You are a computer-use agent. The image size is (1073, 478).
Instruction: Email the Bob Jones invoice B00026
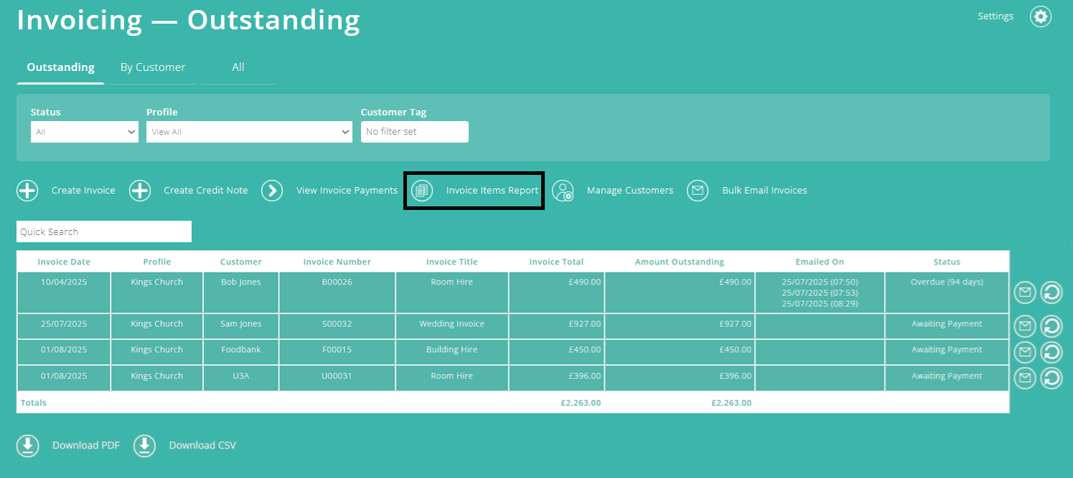1024,292
